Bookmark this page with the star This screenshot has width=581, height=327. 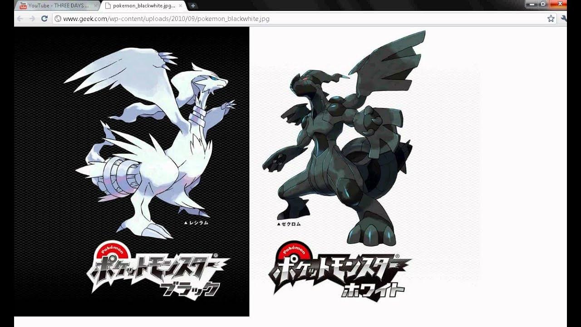click(551, 19)
